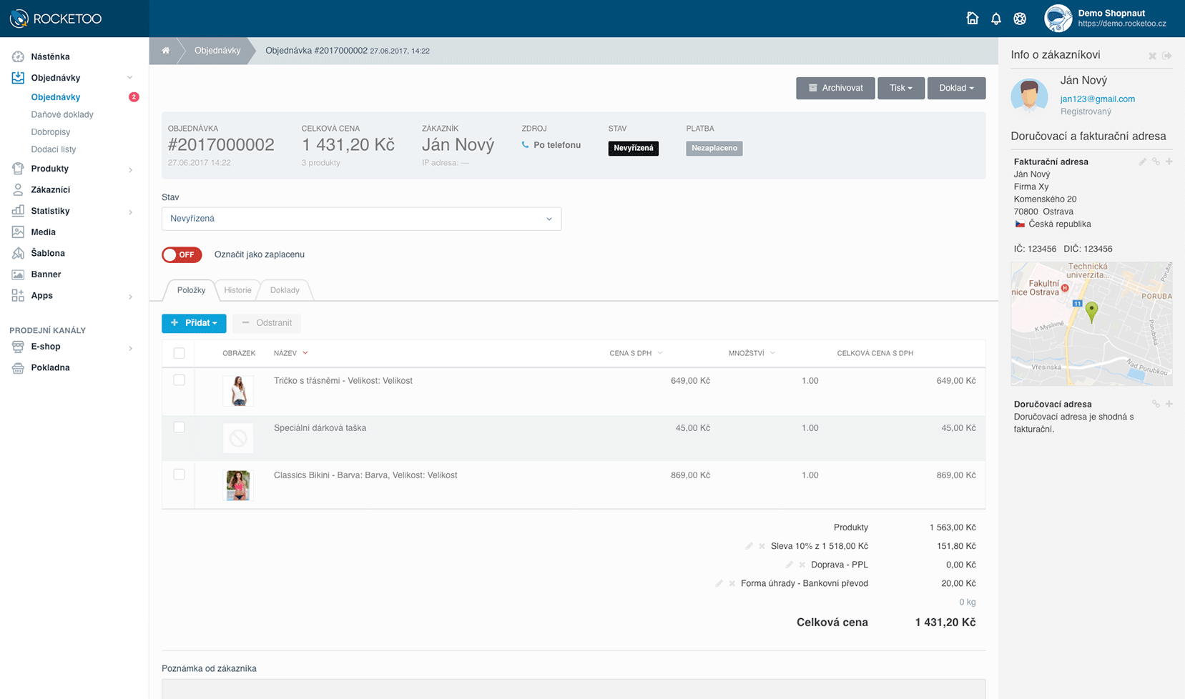Collapse the Objednávky sidebar section
1185x699 pixels.
pos(129,78)
